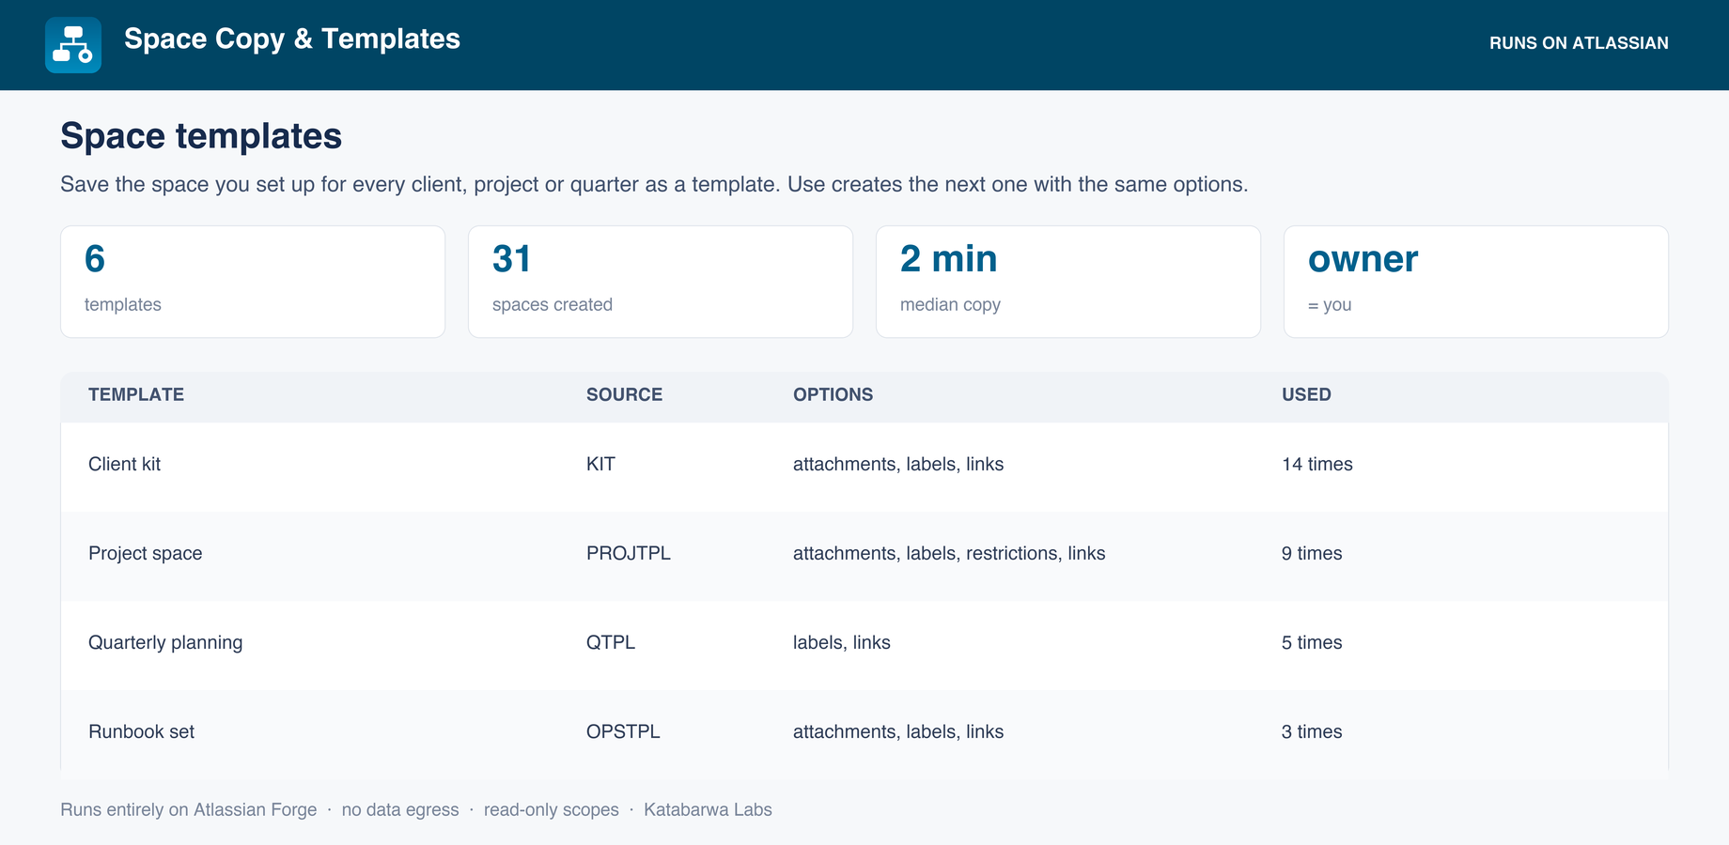Open the Project space template row
1729x845 pixels.
pyautogui.click(x=864, y=556)
